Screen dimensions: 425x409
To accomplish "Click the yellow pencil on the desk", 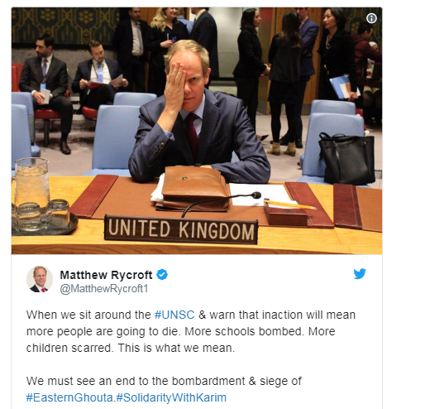I will coord(290,204).
